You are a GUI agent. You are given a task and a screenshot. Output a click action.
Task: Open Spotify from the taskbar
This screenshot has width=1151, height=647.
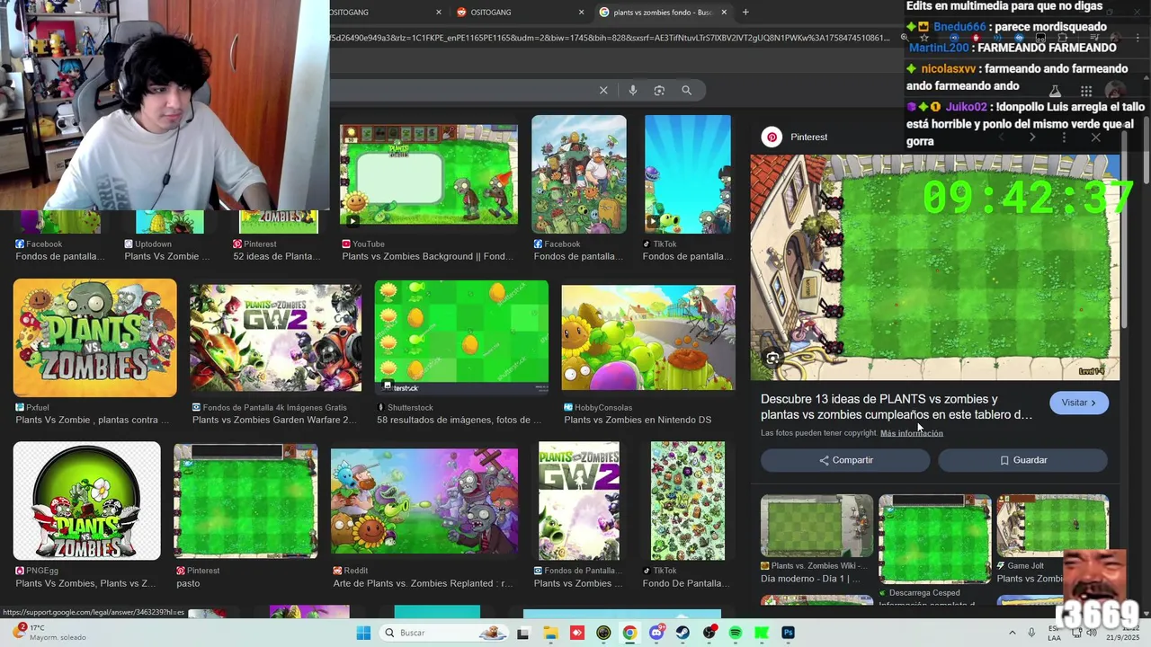(x=736, y=633)
